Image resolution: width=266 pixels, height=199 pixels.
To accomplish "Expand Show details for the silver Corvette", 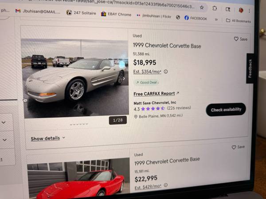I will tap(48, 138).
